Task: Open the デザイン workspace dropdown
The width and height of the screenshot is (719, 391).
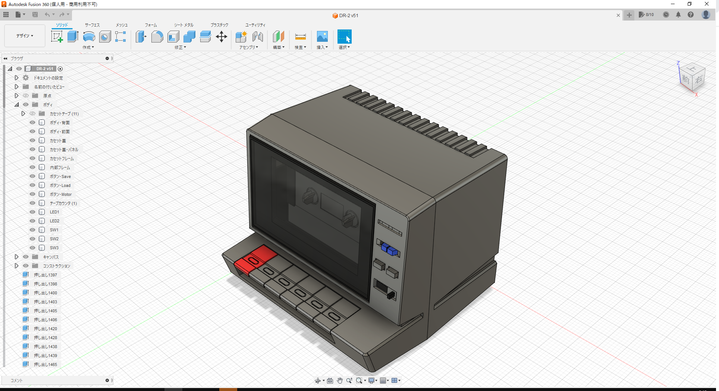Action: (24, 35)
